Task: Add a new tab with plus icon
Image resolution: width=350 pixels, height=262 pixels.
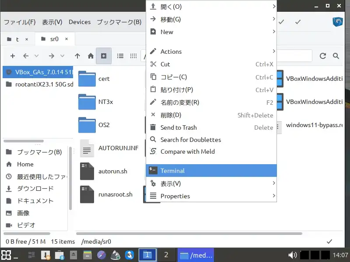Action: coord(13,56)
